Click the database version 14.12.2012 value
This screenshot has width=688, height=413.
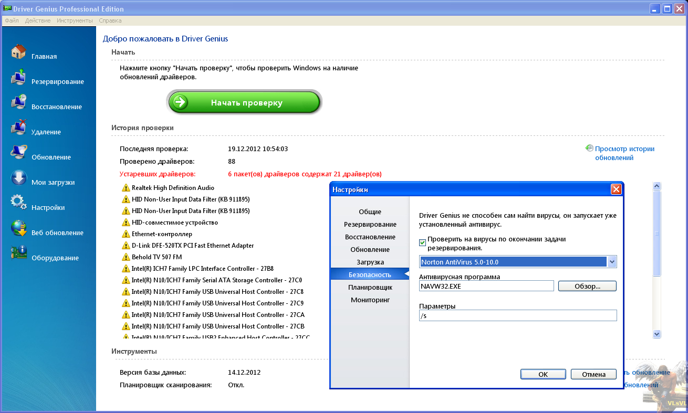[x=244, y=372]
